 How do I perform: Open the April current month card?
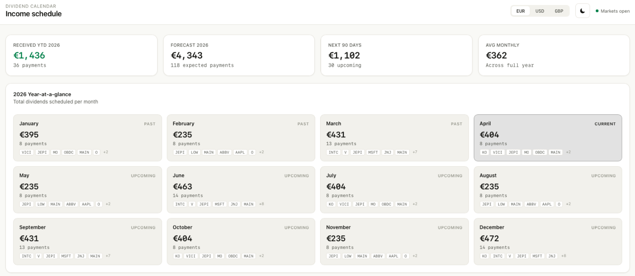pyautogui.click(x=547, y=137)
